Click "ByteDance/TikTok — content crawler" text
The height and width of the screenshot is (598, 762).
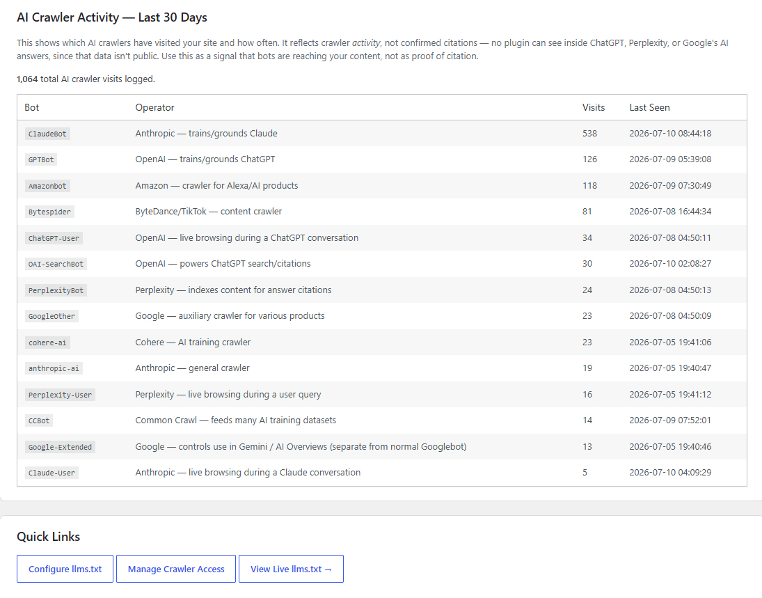tap(209, 211)
